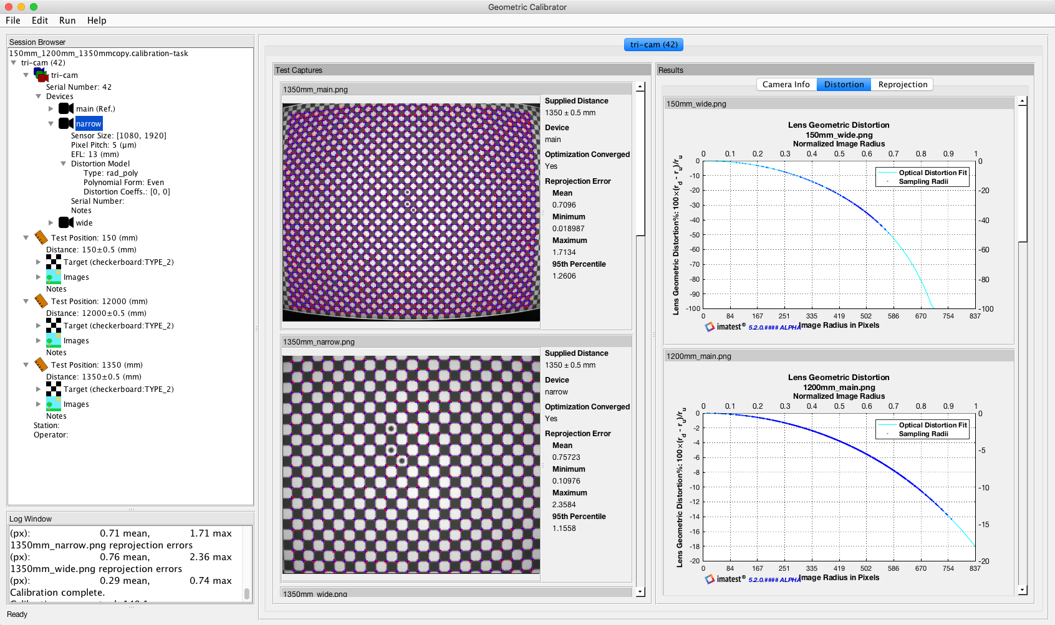Switch to the Reprojection results tab

click(902, 85)
